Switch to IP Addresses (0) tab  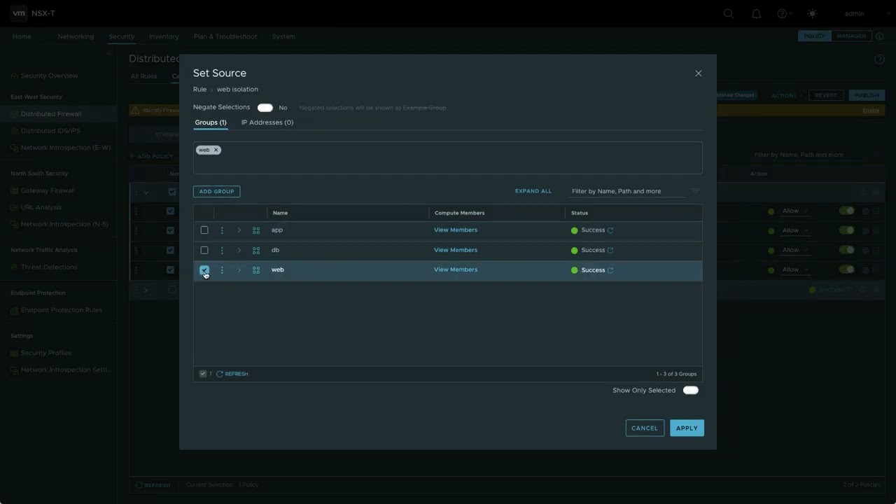click(x=267, y=122)
